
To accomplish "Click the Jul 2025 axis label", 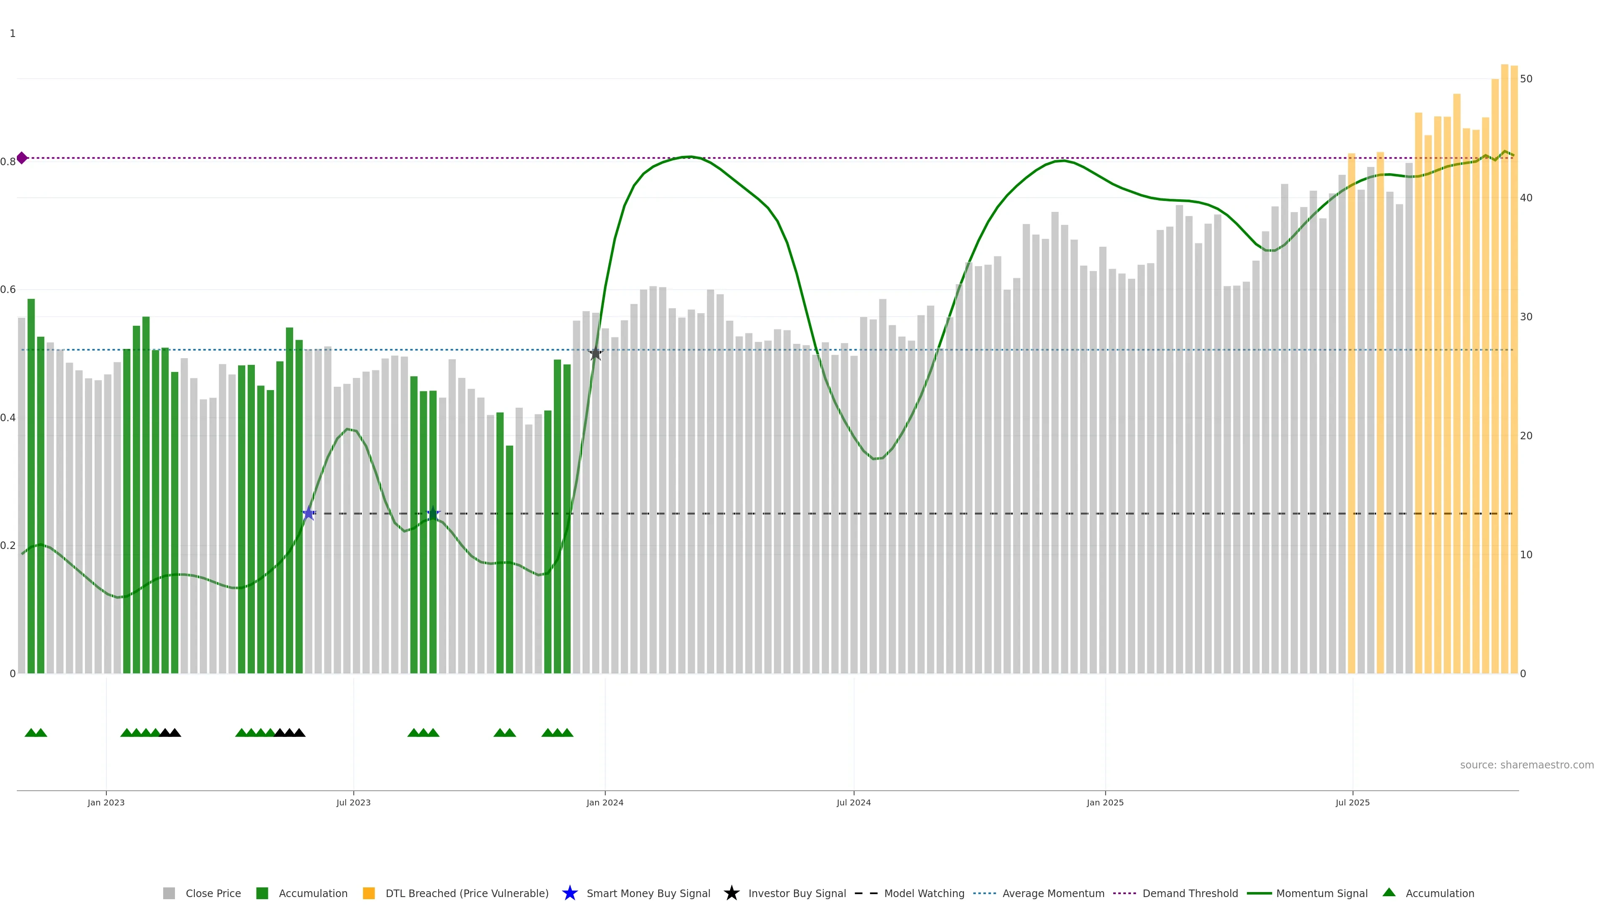I will tap(1352, 802).
